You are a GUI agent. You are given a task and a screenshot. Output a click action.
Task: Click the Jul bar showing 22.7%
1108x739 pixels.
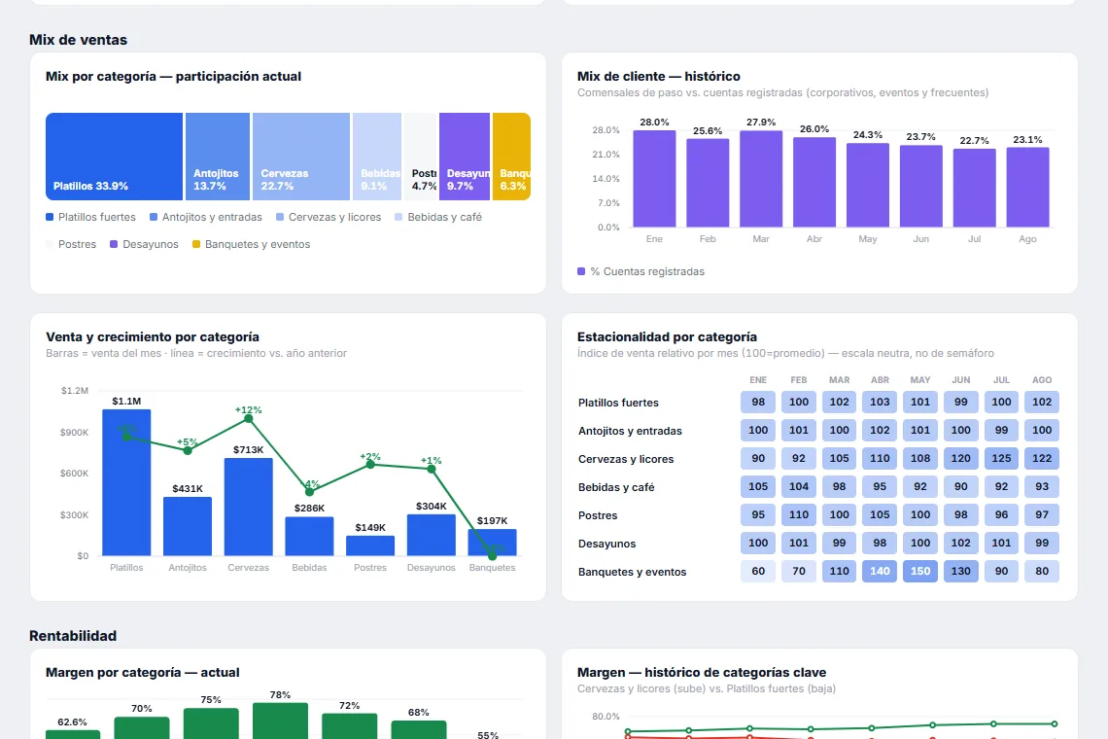tap(975, 188)
